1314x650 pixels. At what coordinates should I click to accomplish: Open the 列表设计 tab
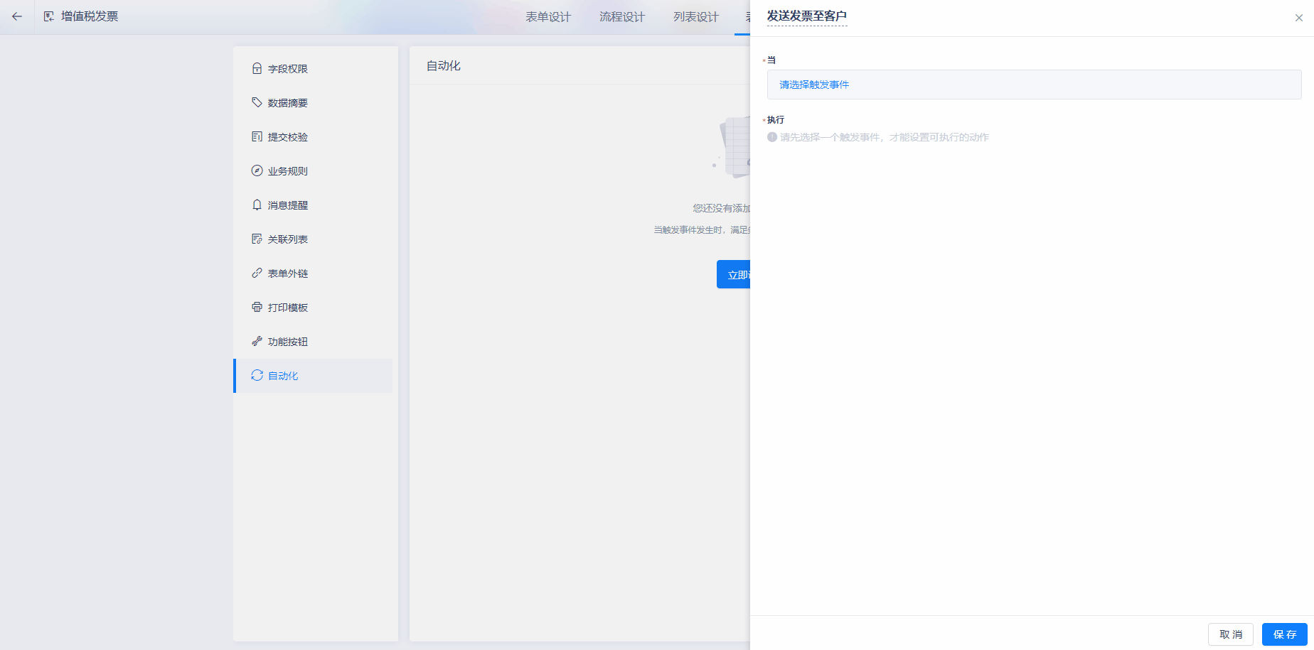pyautogui.click(x=695, y=17)
